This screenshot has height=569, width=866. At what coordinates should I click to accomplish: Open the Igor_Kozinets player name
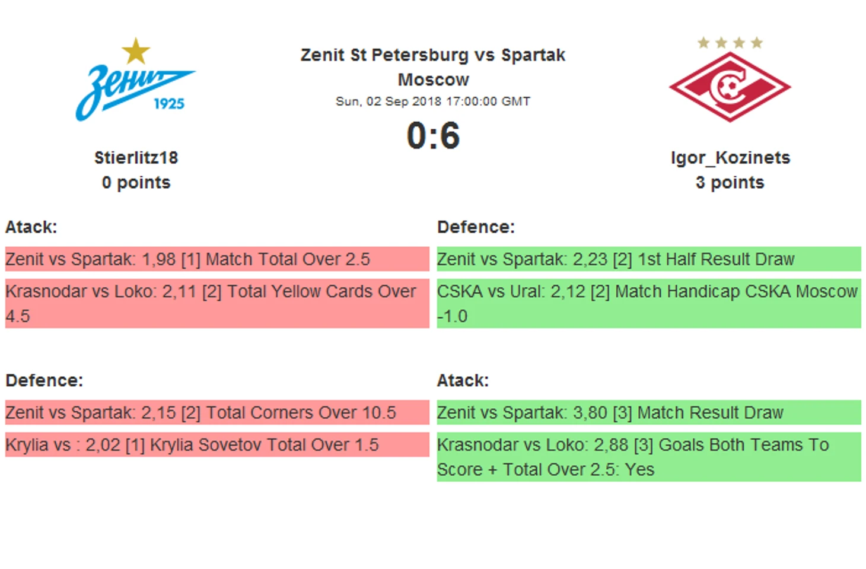click(x=730, y=158)
